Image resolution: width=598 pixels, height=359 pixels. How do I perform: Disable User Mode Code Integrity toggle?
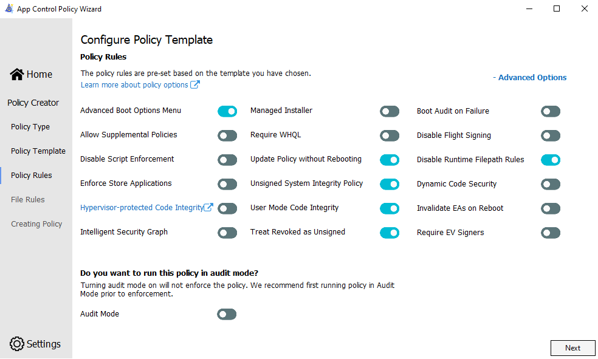coord(390,208)
